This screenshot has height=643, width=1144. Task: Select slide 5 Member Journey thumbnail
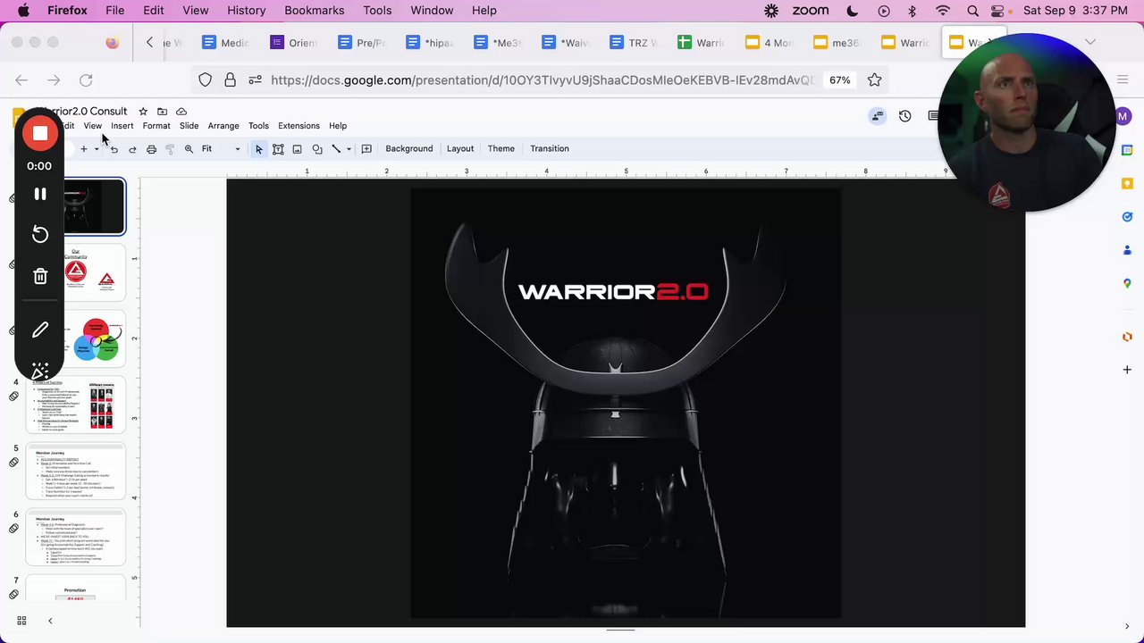pos(76,472)
